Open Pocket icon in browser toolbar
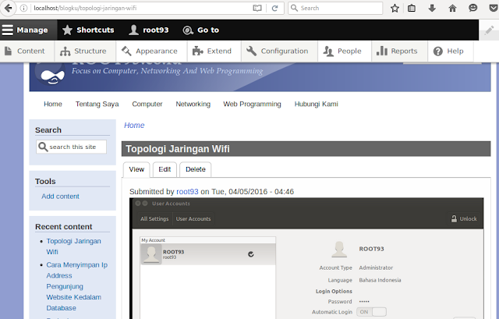Screen dimensions: 499x319 tap(494, 9)
